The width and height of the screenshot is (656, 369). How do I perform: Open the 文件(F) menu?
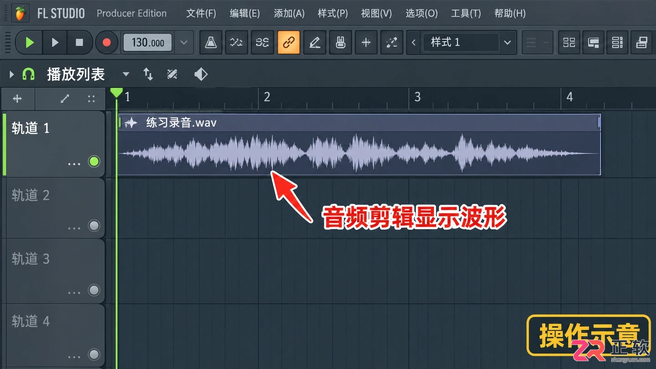[x=201, y=13]
